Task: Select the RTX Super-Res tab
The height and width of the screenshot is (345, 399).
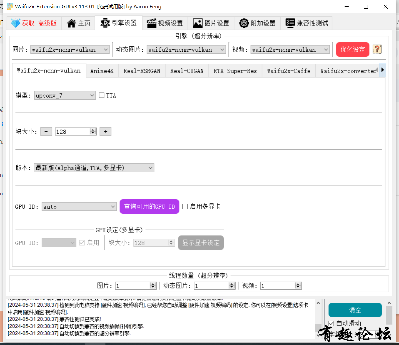Action: pyautogui.click(x=235, y=71)
